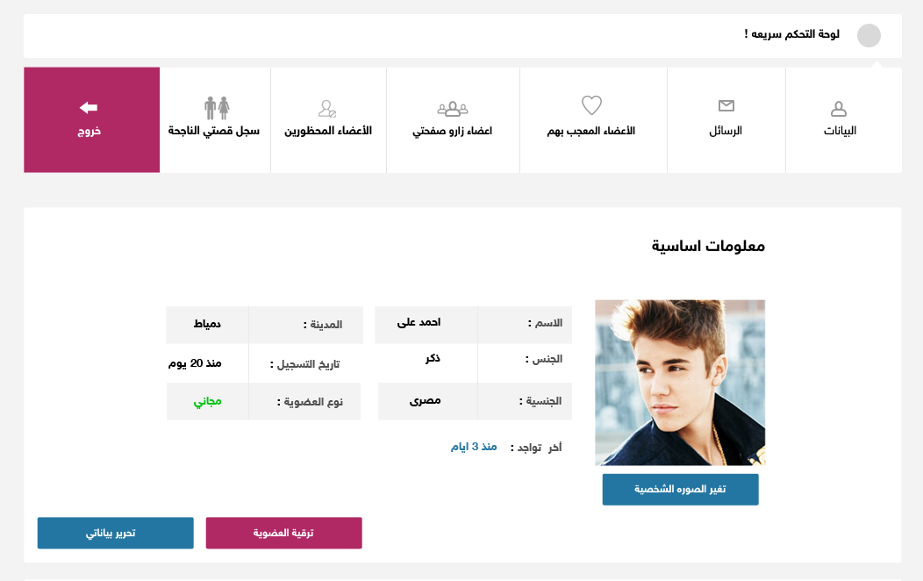Click the envelope icon above الرسائل

click(726, 106)
